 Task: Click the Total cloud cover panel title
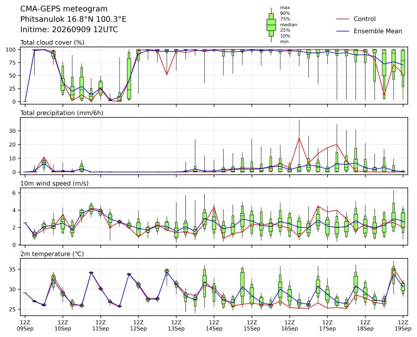click(x=53, y=43)
